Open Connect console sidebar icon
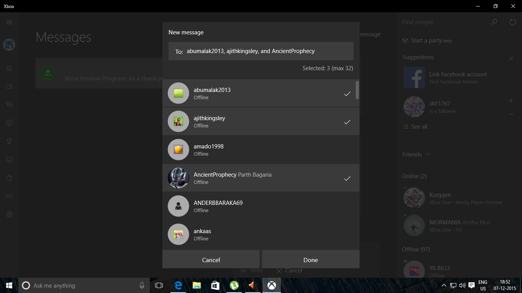522x293 pixels. click(x=9, y=196)
